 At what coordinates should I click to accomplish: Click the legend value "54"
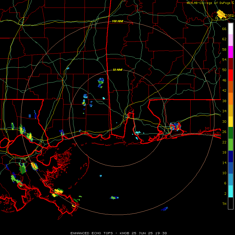coord(224,60)
